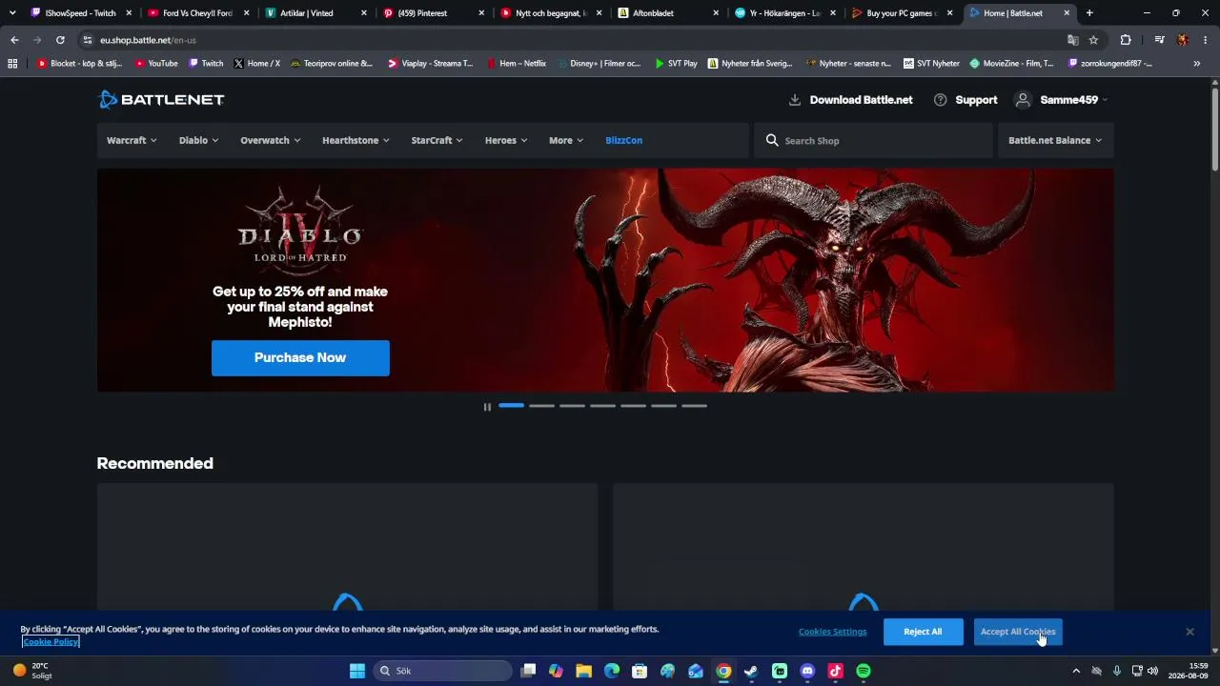Click the Download Battle.net arrow icon
Viewport: 1220px width, 686px height.
click(795, 100)
